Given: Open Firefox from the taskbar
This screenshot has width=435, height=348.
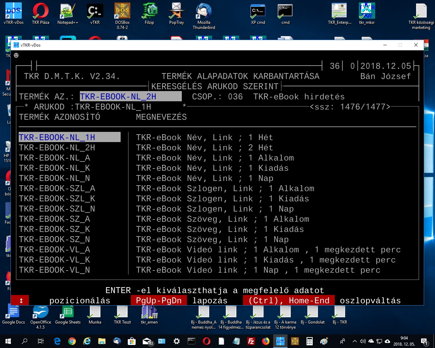Looking at the screenshot, I should [x=266, y=341].
